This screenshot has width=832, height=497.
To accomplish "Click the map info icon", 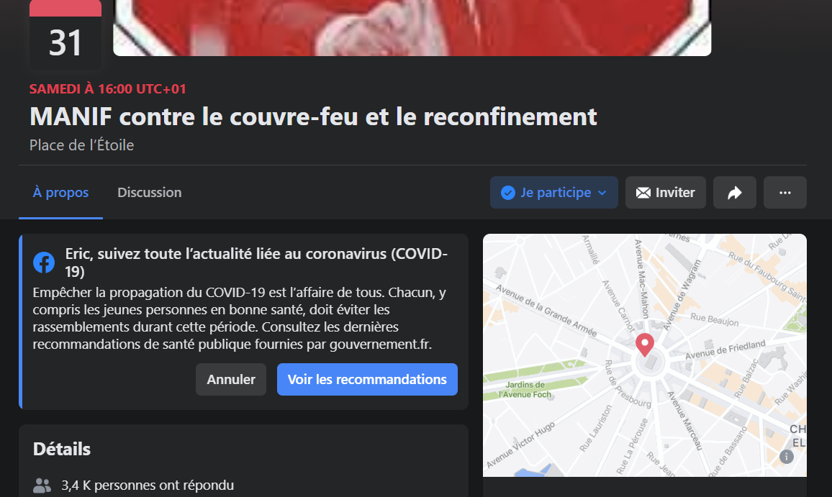I will [787, 456].
